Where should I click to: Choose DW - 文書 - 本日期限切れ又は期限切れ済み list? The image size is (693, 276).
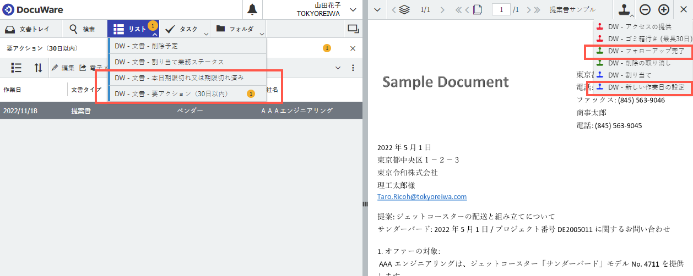point(187,78)
